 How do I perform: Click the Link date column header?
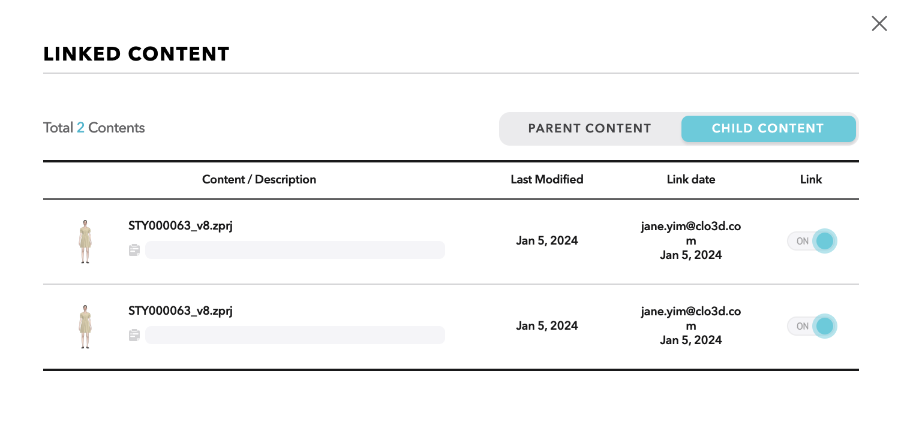[x=691, y=179]
